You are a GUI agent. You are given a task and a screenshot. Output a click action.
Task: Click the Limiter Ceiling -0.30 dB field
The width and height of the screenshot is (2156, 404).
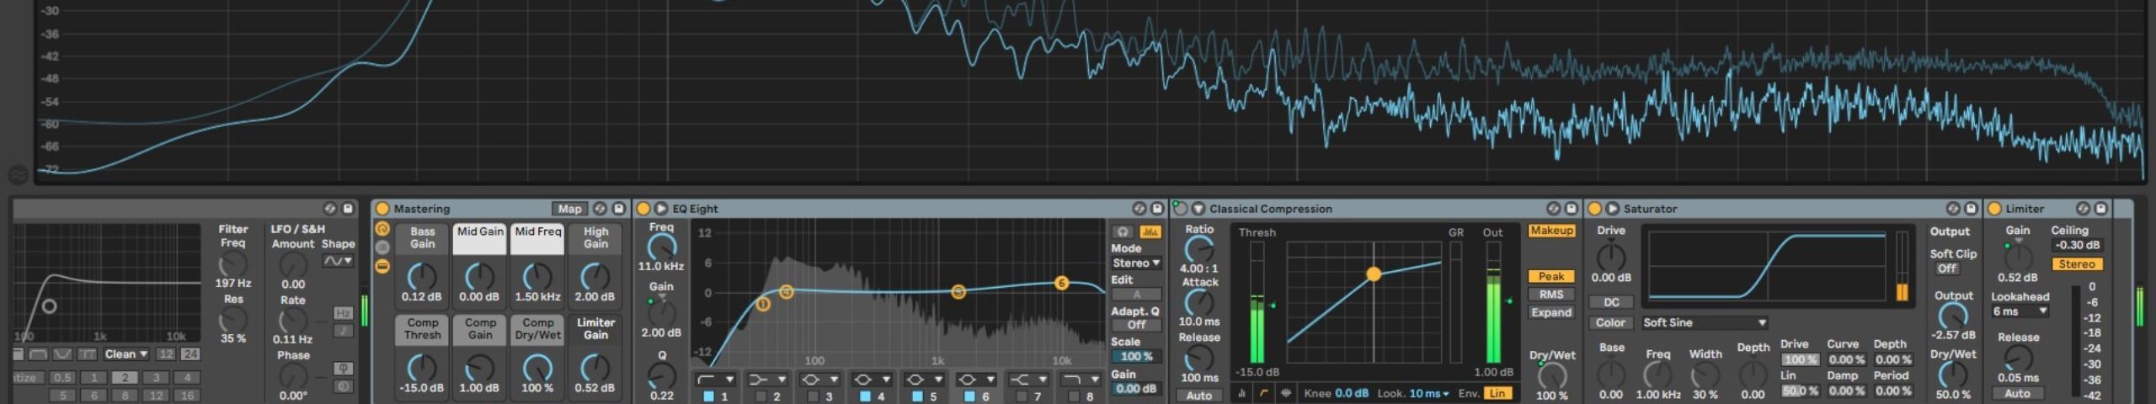pyautogui.click(x=2077, y=246)
